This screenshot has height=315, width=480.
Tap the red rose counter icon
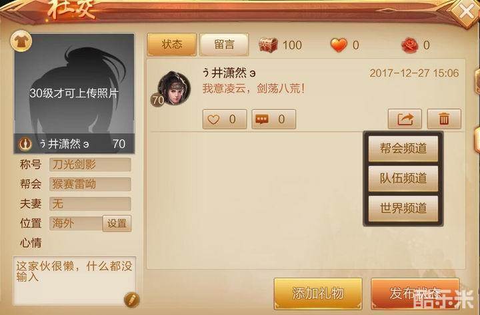coord(409,45)
